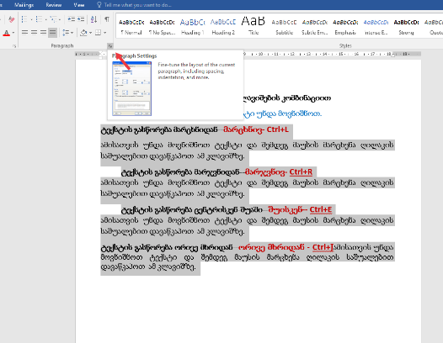Click the Shading paint bucket icon

(83, 33)
